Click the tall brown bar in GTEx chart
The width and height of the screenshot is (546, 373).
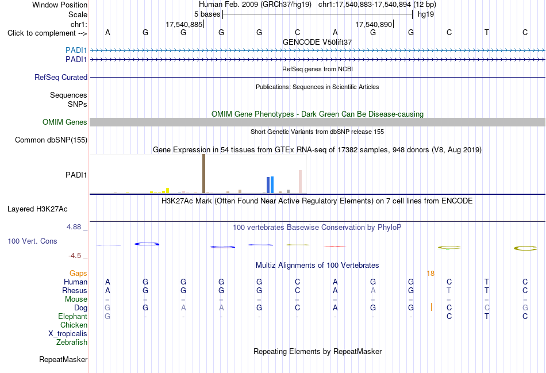tap(203, 174)
